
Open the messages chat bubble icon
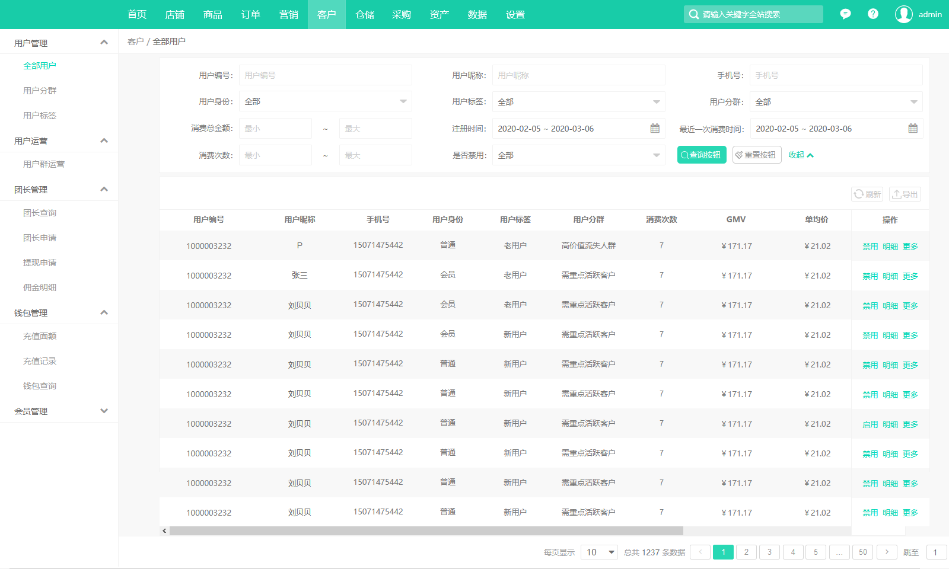845,14
